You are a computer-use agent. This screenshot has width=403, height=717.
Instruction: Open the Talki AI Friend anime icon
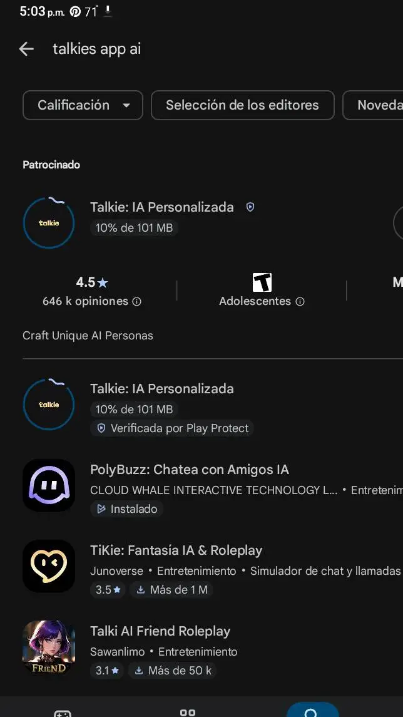click(x=49, y=647)
